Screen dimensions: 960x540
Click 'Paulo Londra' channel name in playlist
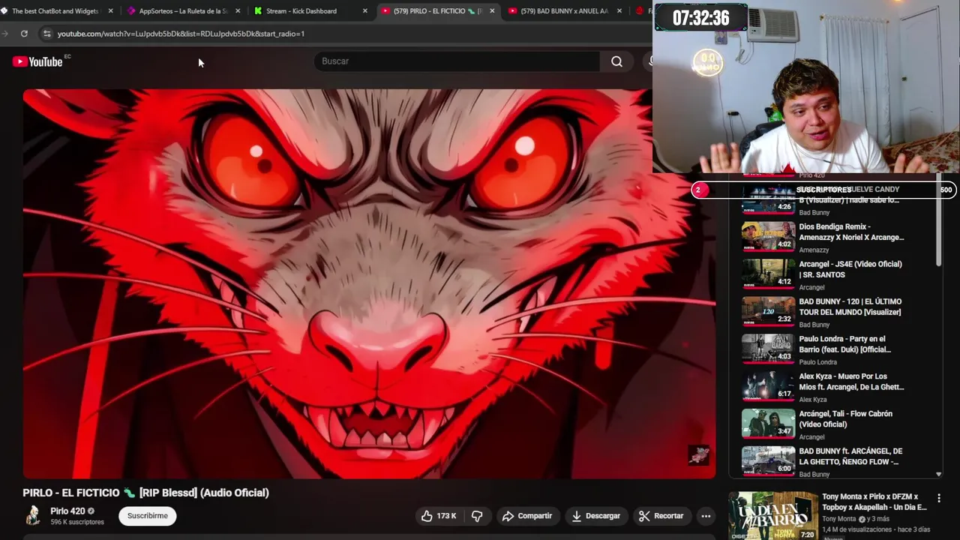(x=817, y=362)
